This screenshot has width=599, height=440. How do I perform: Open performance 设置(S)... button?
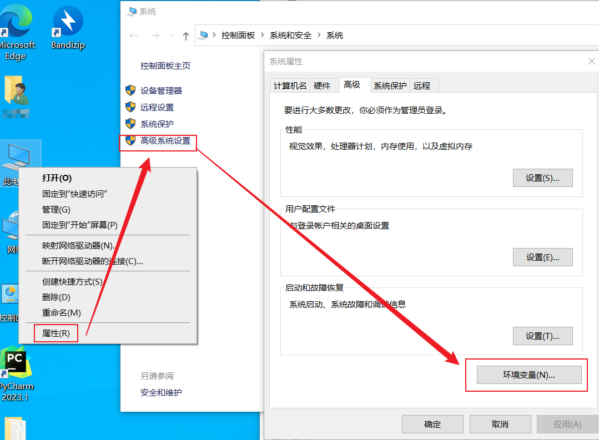542,178
